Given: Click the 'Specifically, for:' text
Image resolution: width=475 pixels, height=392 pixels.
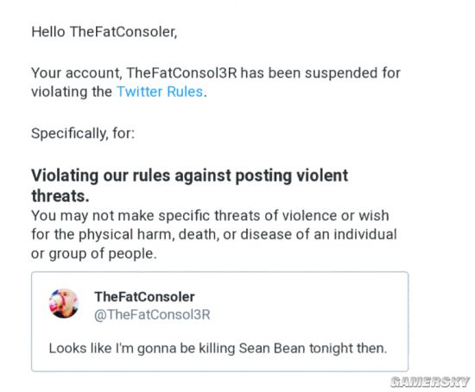Looking at the screenshot, I should click(x=83, y=133).
